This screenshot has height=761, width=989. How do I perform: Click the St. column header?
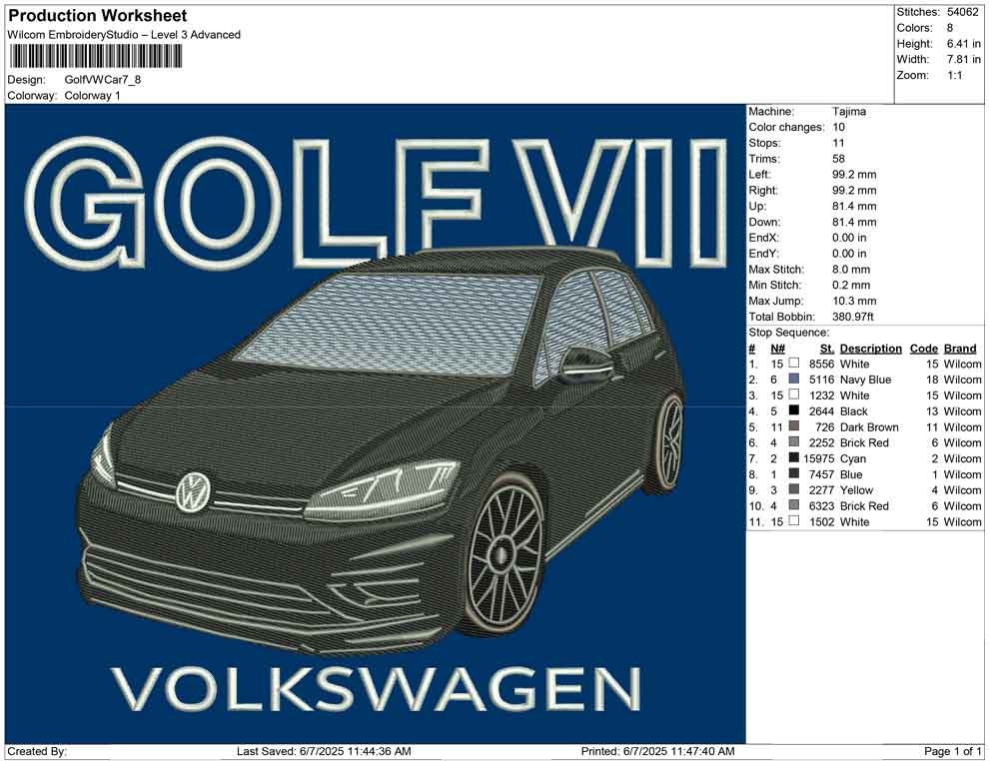[827, 349]
